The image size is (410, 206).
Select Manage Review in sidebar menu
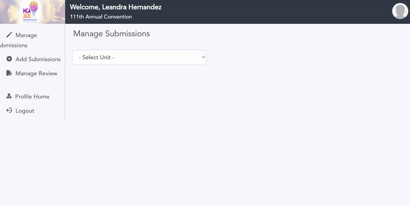click(x=36, y=74)
